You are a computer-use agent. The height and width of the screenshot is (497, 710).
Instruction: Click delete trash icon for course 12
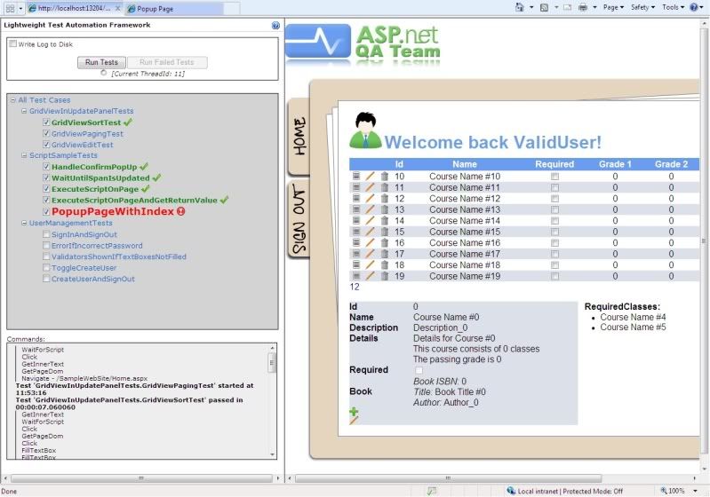(385, 199)
